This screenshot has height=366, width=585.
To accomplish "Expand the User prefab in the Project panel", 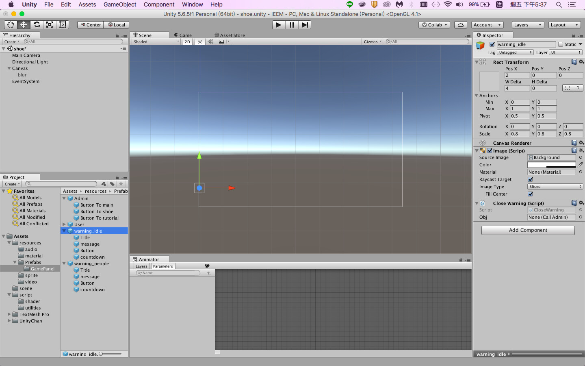I will [64, 224].
